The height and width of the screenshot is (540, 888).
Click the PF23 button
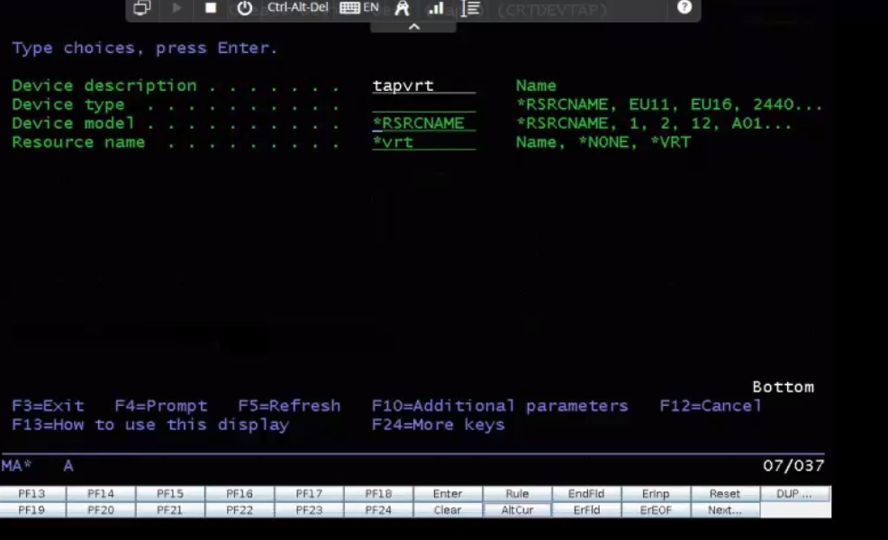pos(309,510)
